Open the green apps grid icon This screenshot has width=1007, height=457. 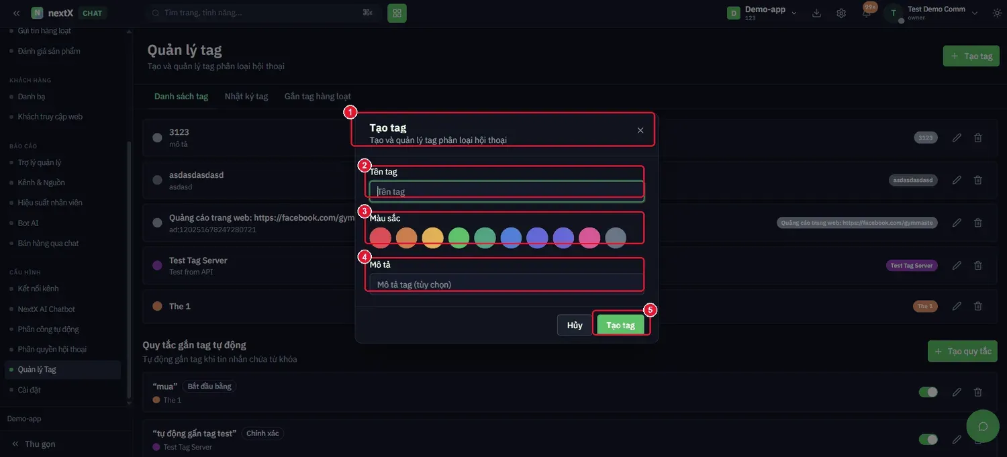tap(397, 13)
